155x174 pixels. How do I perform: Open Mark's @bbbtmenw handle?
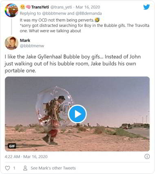coord(32,46)
